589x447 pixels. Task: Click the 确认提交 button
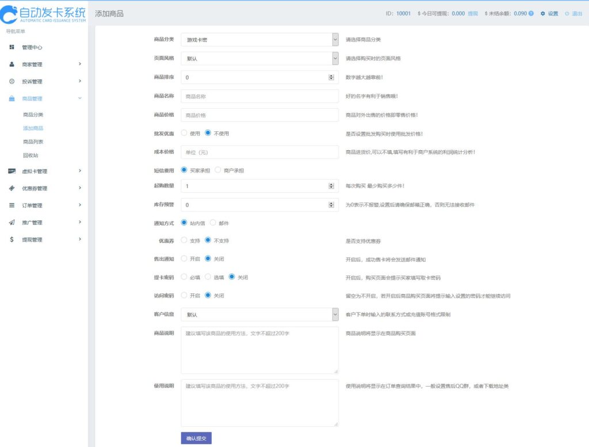click(196, 438)
